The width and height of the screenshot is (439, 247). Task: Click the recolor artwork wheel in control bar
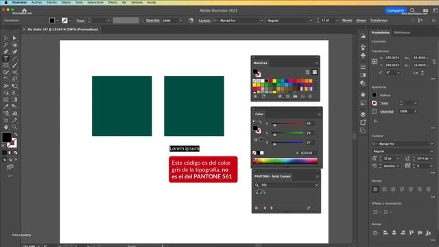coord(191,21)
